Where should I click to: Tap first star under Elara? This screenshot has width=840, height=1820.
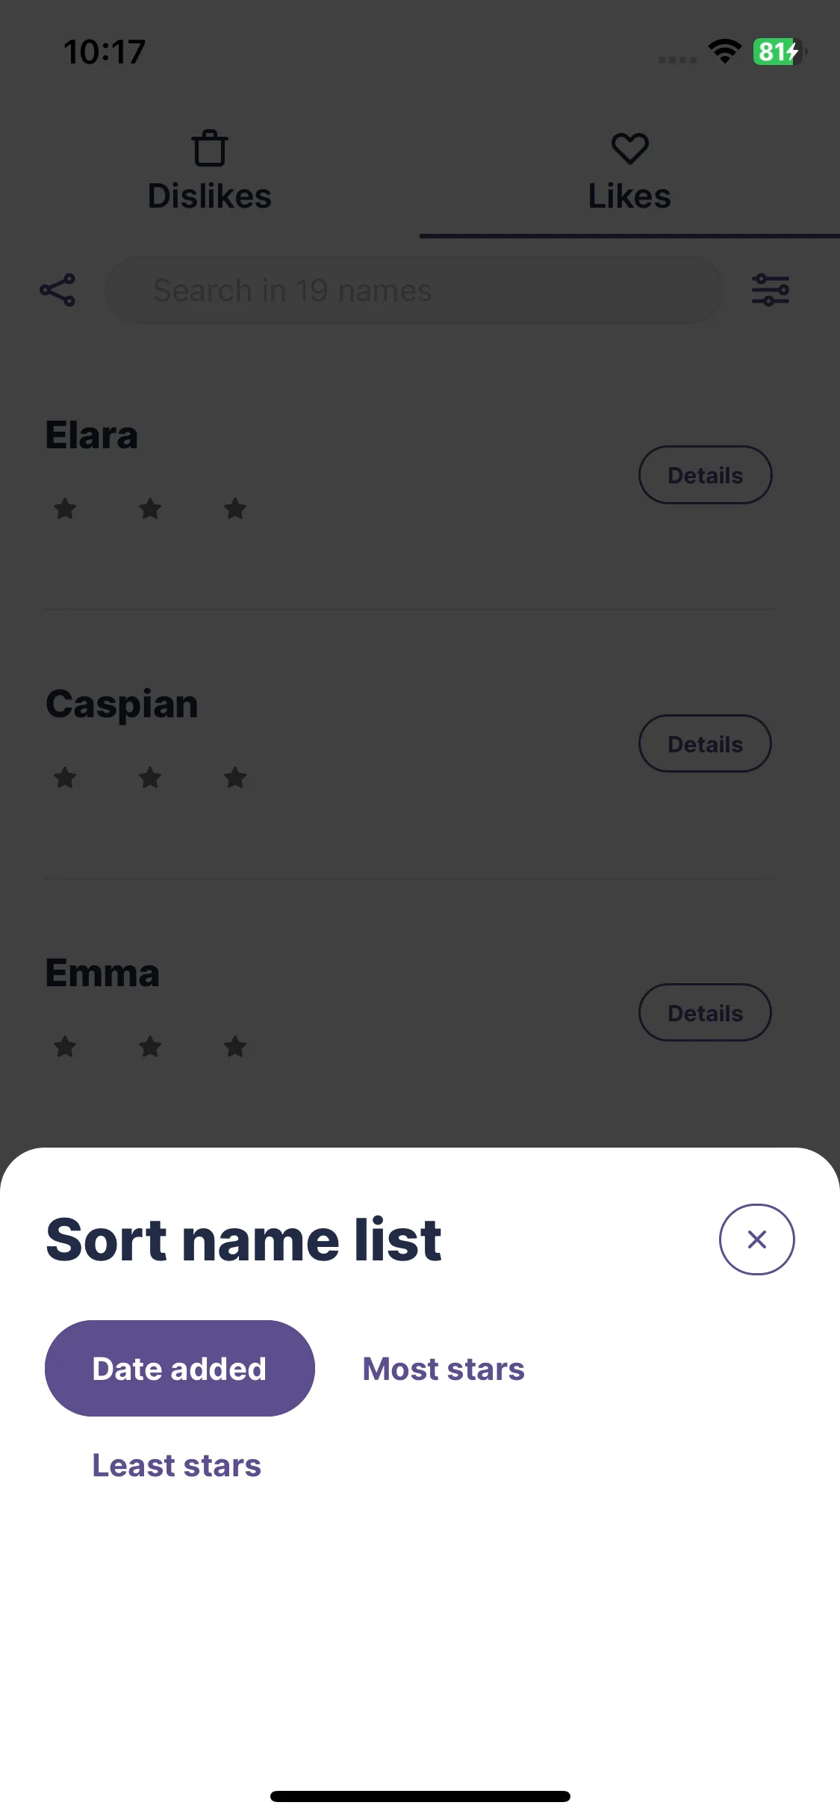pos(66,509)
